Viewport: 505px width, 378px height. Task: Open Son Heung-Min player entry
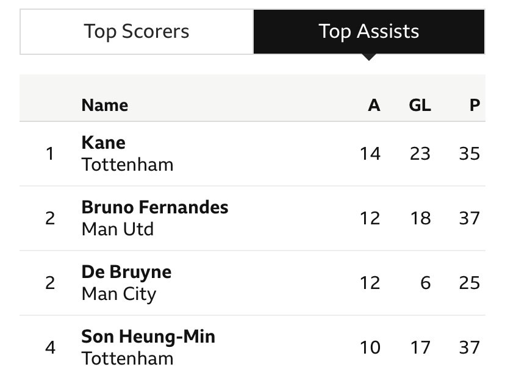pos(148,337)
